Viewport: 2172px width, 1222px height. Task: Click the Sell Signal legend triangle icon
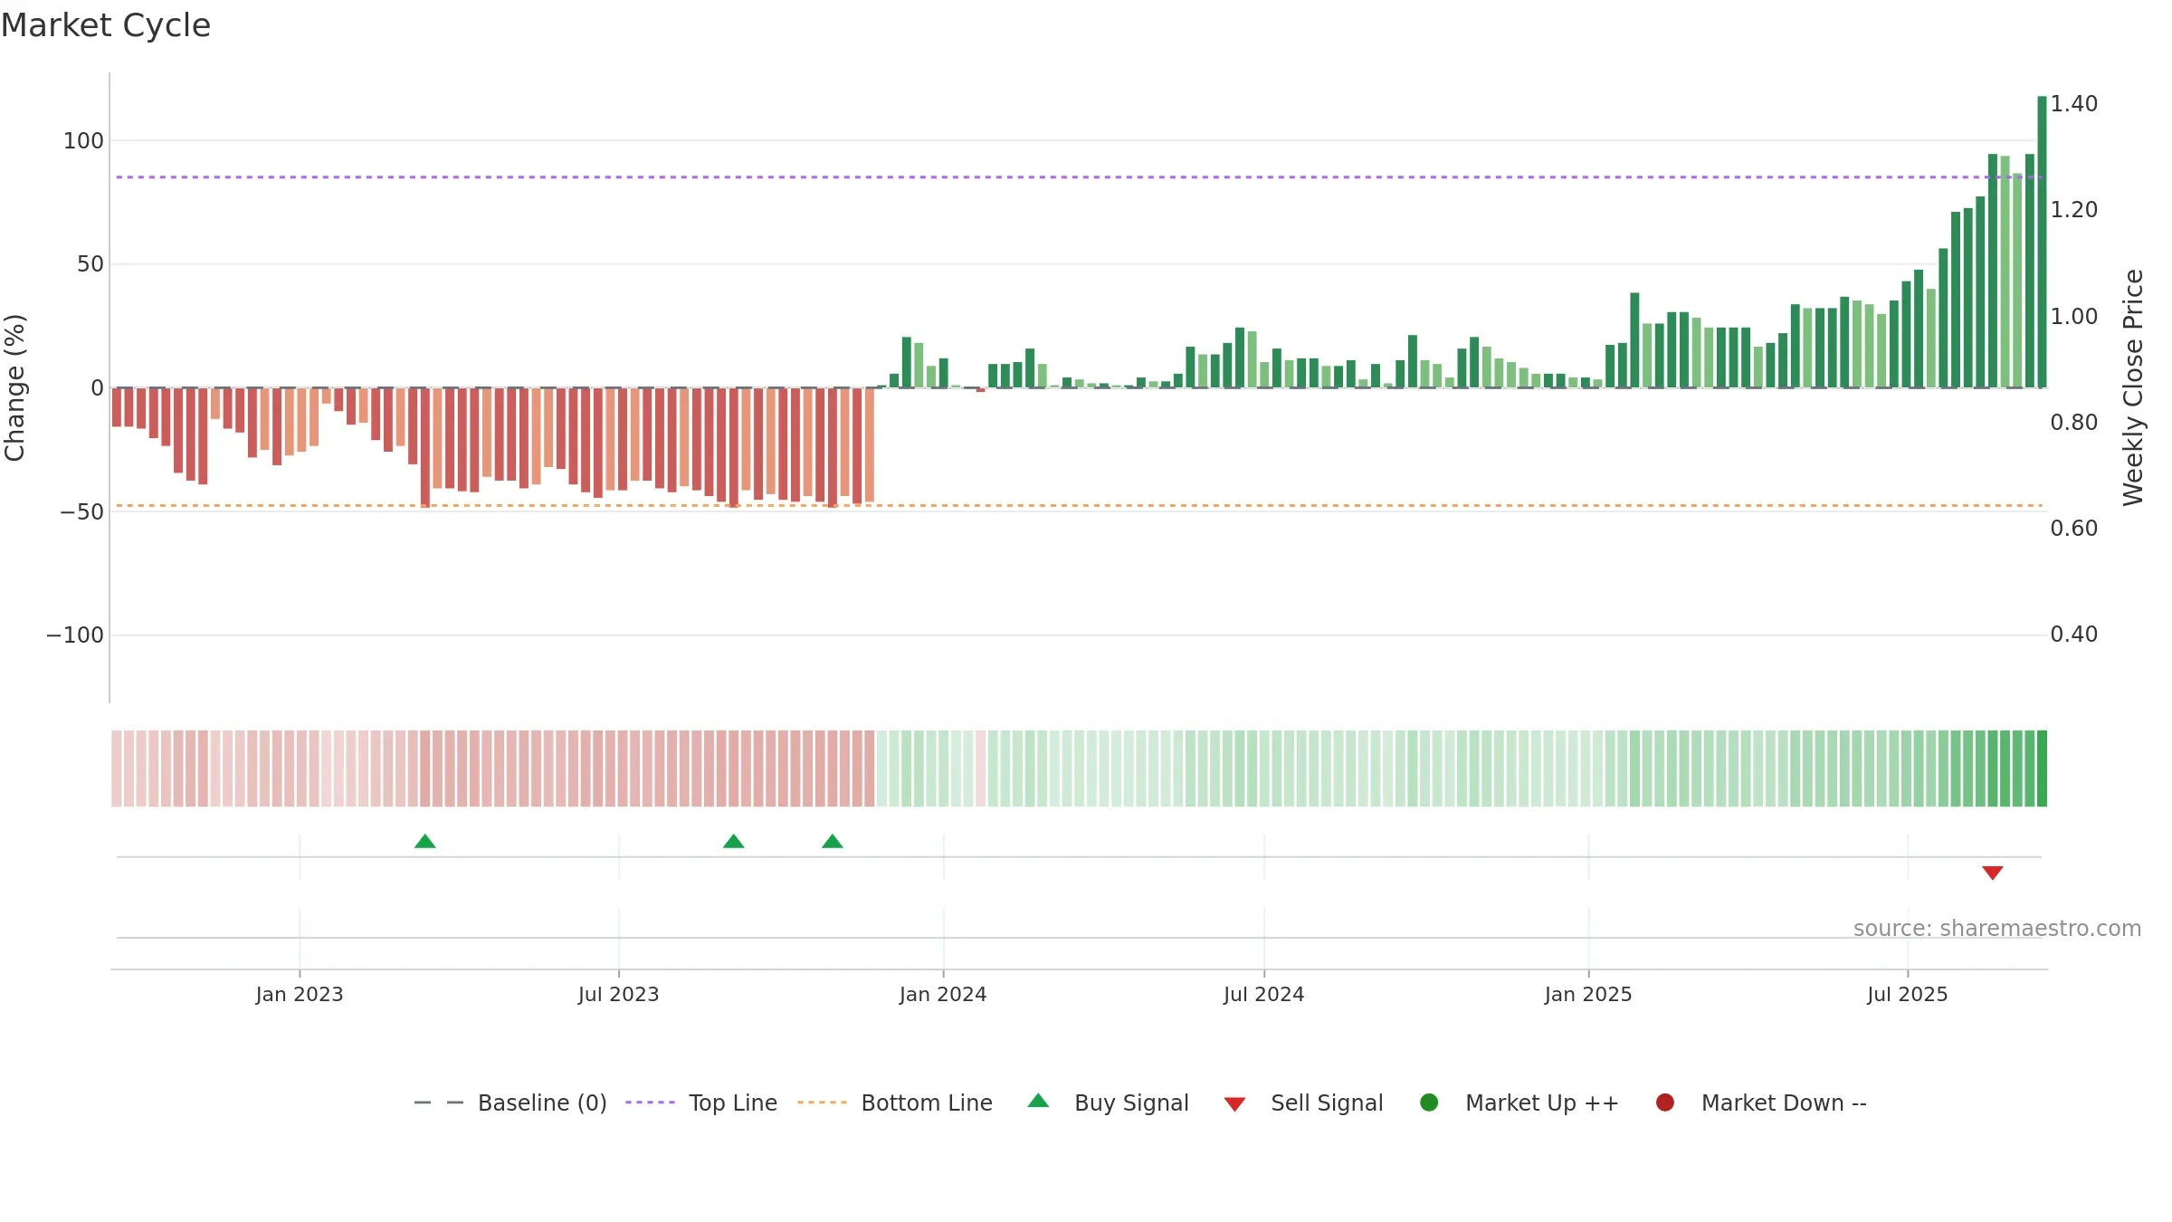pyautogui.click(x=1234, y=1104)
